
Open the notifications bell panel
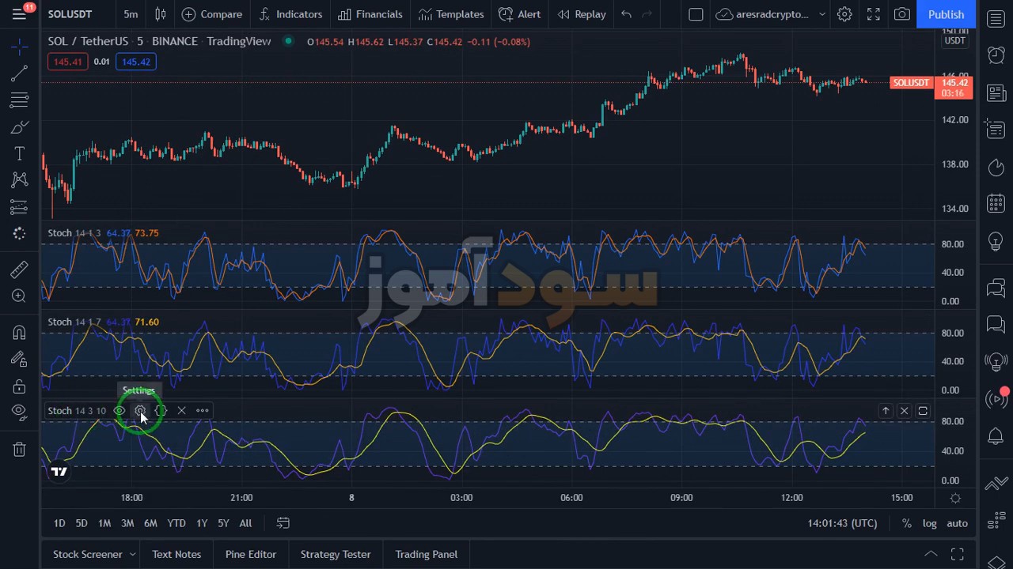tap(996, 436)
